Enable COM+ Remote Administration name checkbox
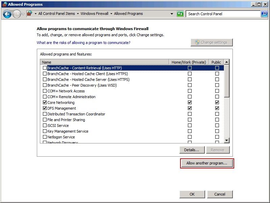The height and width of the screenshot is (203, 270). [x=45, y=96]
